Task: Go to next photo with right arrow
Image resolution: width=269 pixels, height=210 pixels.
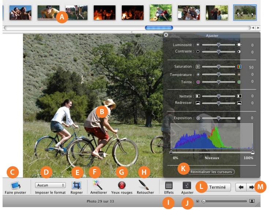Action: (x=251, y=187)
